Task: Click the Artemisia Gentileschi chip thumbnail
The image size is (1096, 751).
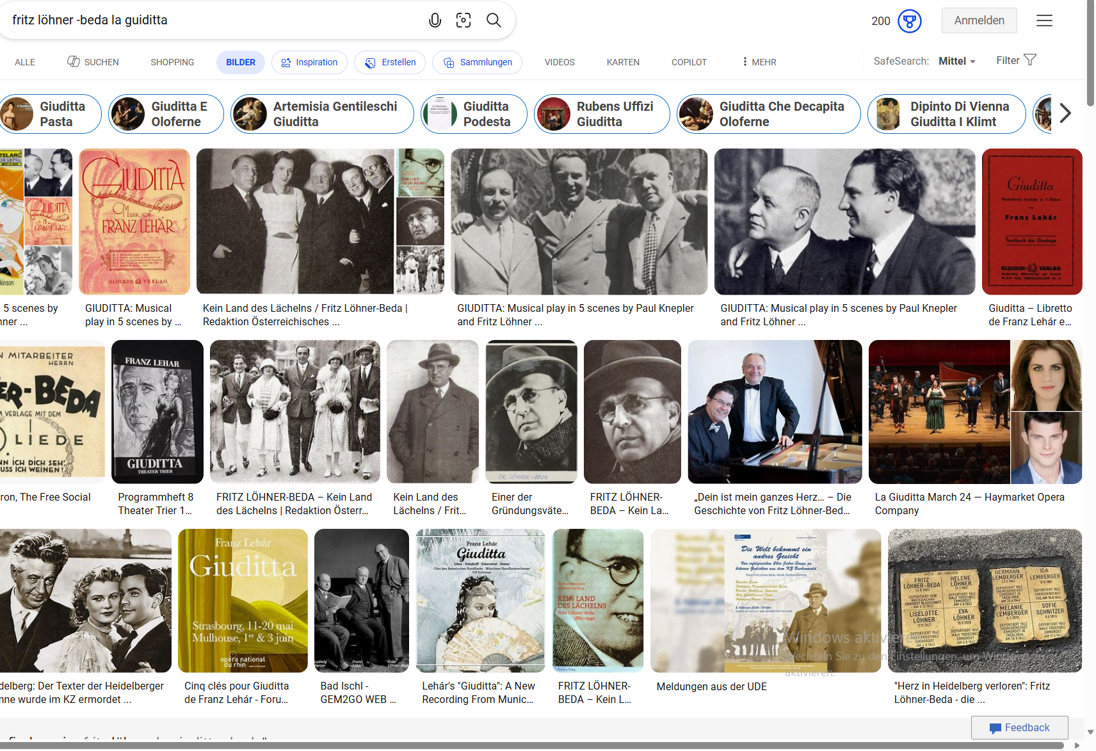Action: (250, 114)
